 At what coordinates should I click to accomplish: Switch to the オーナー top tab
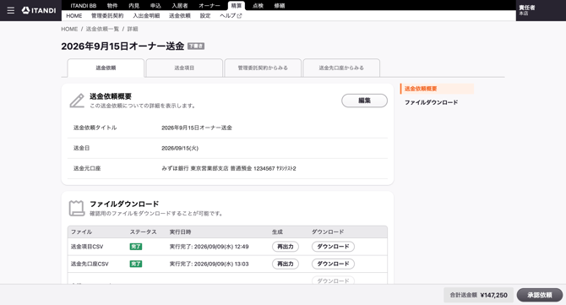pos(210,6)
